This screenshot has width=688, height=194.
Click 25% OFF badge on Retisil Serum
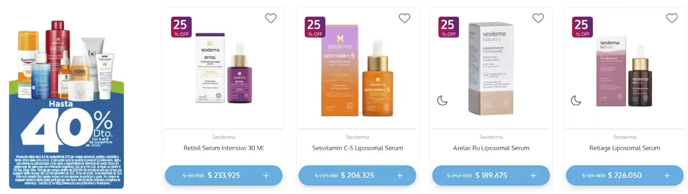click(181, 27)
